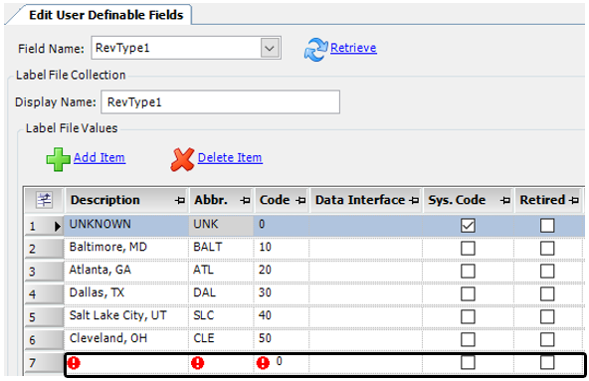Pin the Retired column header

574,201
